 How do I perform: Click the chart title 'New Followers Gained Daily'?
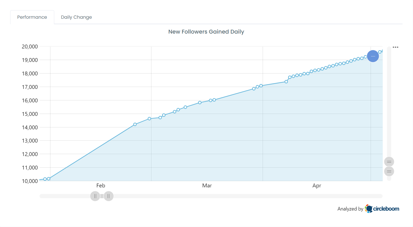206,32
